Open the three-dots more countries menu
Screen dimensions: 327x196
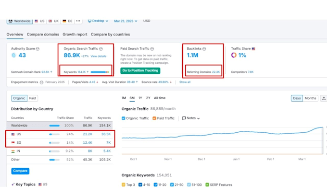pyautogui.click(x=78, y=21)
